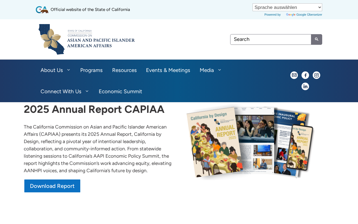
Task: Open the Sprache auswählen language dropdown
Action: tap(287, 7)
